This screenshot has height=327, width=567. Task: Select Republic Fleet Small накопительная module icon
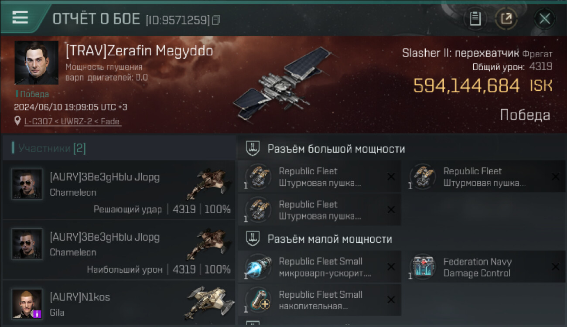point(258,300)
